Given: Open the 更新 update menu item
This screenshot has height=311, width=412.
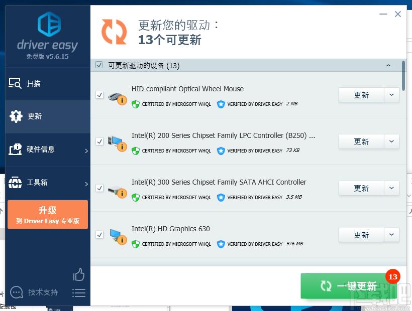Looking at the screenshot, I should 48,116.
